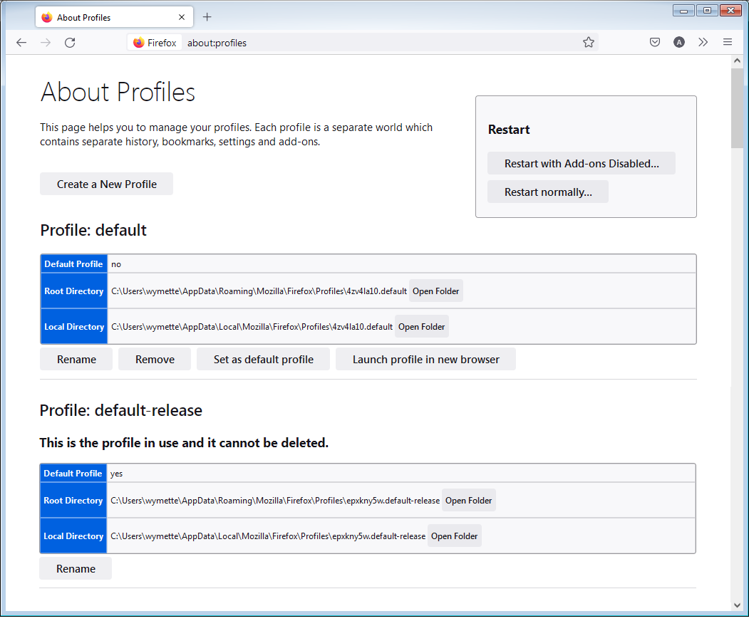Click the 'no' Default Profile value
Image resolution: width=749 pixels, height=621 pixels.
click(x=116, y=264)
